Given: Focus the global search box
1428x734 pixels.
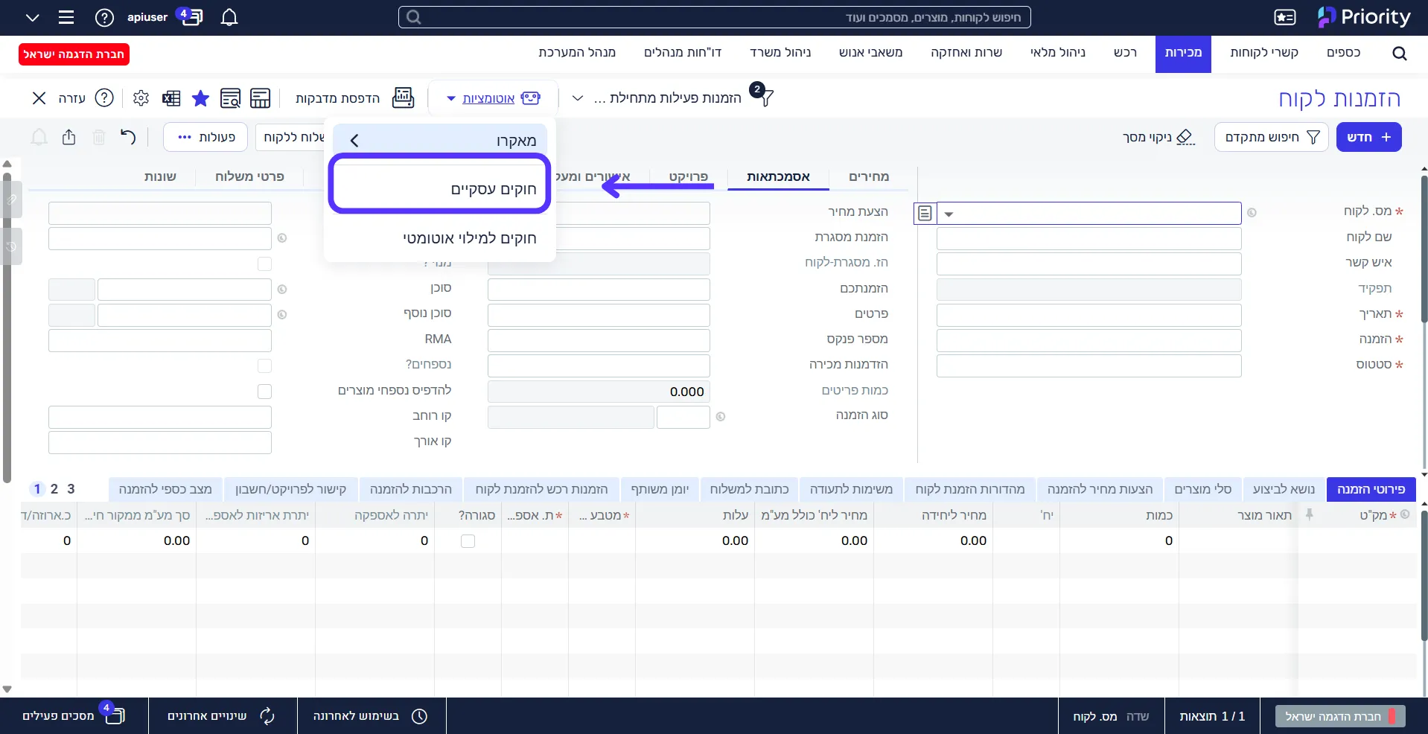Looking at the screenshot, I should 715,17.
